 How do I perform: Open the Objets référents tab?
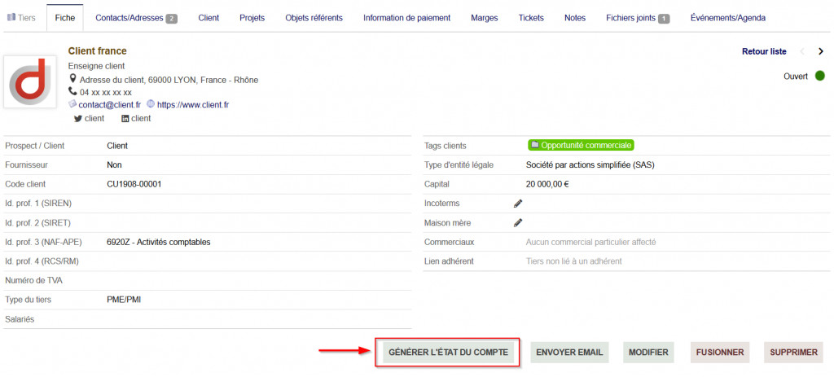(314, 18)
